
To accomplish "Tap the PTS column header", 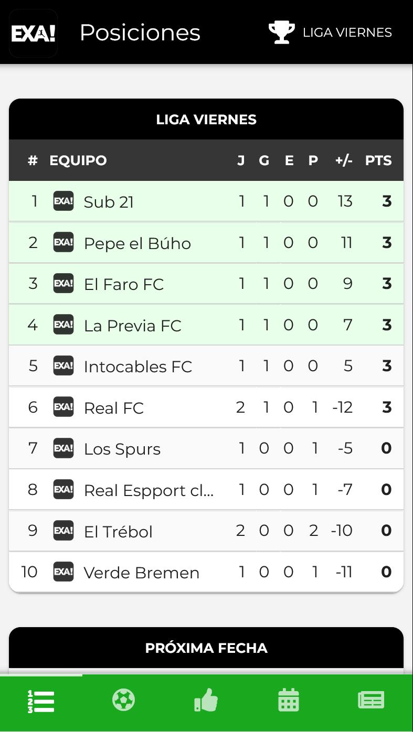I will pos(378,160).
